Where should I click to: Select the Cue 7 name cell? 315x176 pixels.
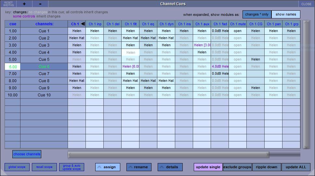(x=44, y=73)
